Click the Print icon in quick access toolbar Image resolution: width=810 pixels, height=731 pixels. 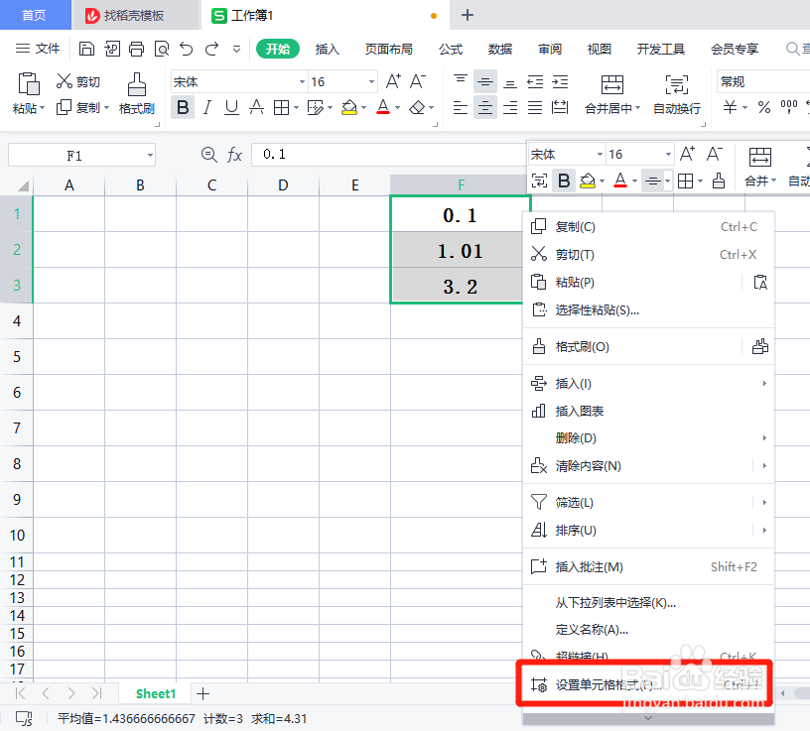coord(136,49)
